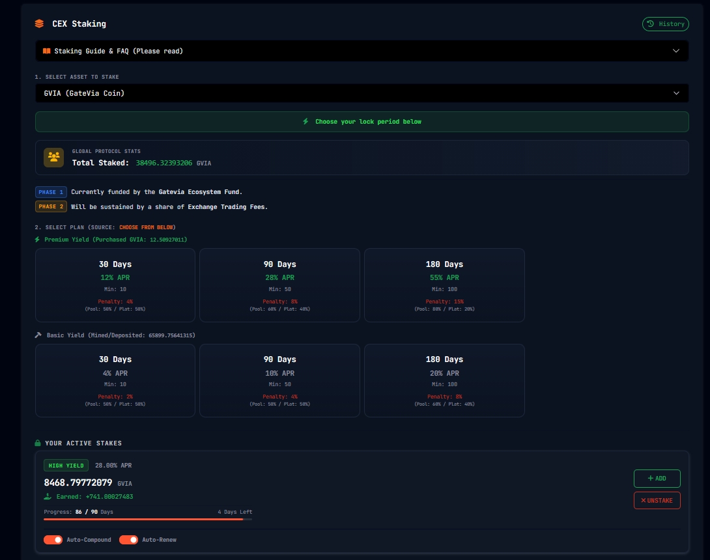Click the lock icon beside Your Active Stakes
The width and height of the screenshot is (710, 560).
pyautogui.click(x=38, y=443)
